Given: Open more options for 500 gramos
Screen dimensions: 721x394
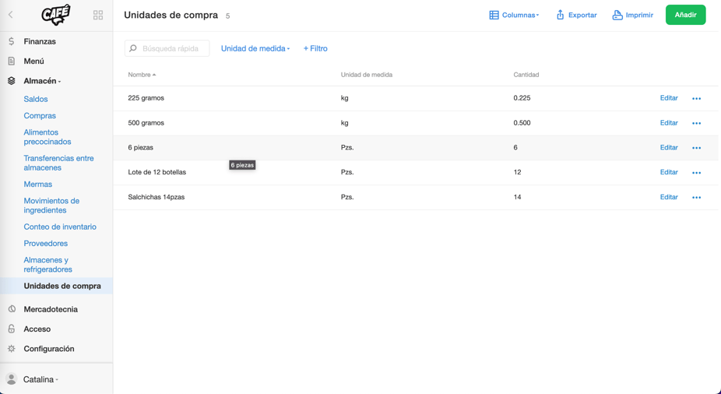Looking at the screenshot, I should tap(697, 123).
